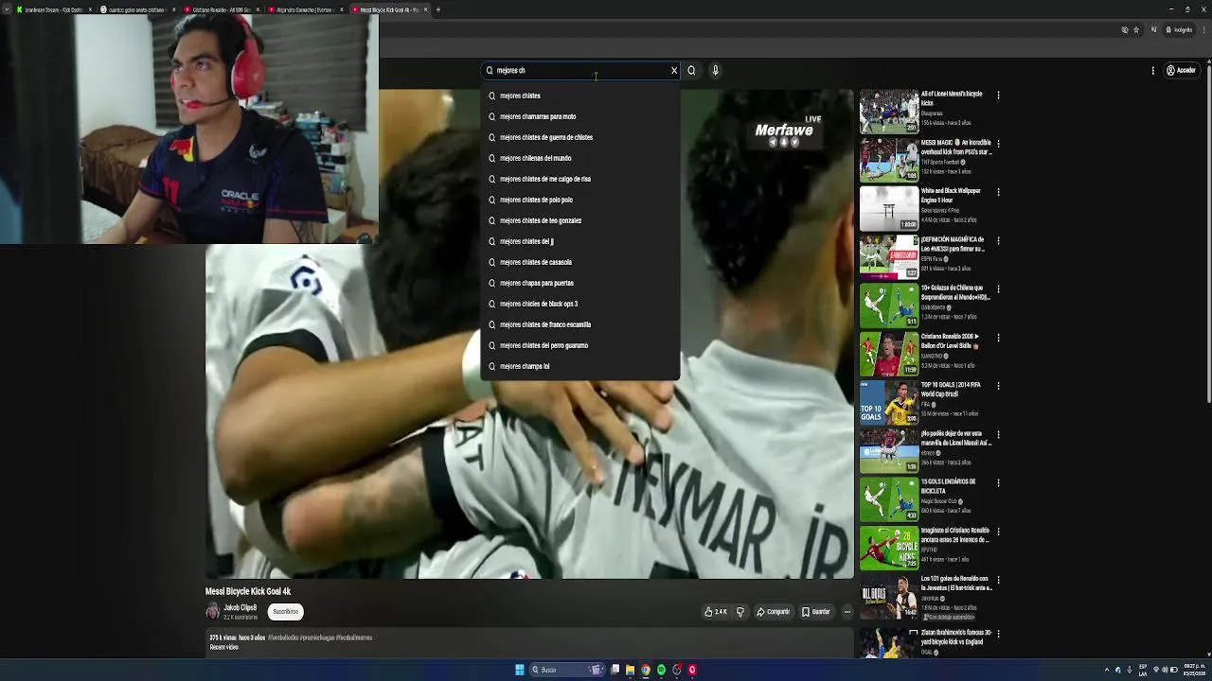Open options menu for '15 GOLS LENDÁRIOS DE BICICLETA'
This screenshot has width=1212, height=681.
pyautogui.click(x=998, y=482)
